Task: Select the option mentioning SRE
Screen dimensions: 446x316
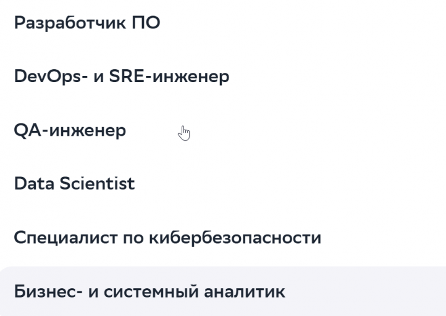Action: [x=223, y=77]
